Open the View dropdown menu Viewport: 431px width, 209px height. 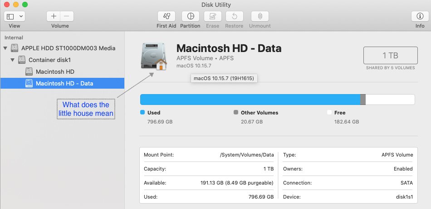coord(15,16)
